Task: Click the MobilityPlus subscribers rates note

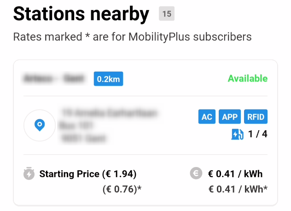Action: pos(132,37)
